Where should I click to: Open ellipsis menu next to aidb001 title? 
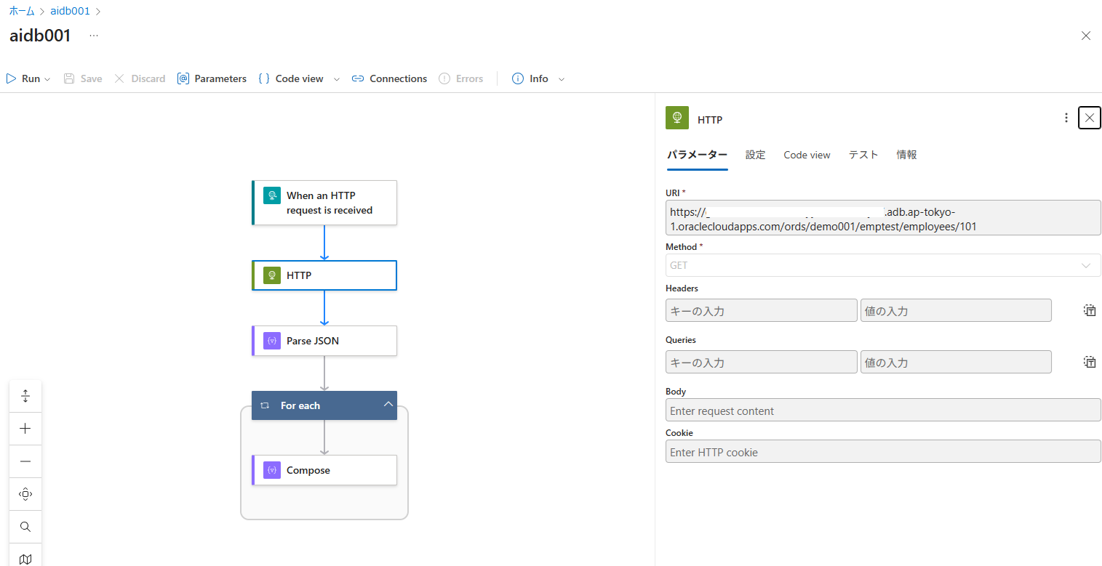coord(94,36)
